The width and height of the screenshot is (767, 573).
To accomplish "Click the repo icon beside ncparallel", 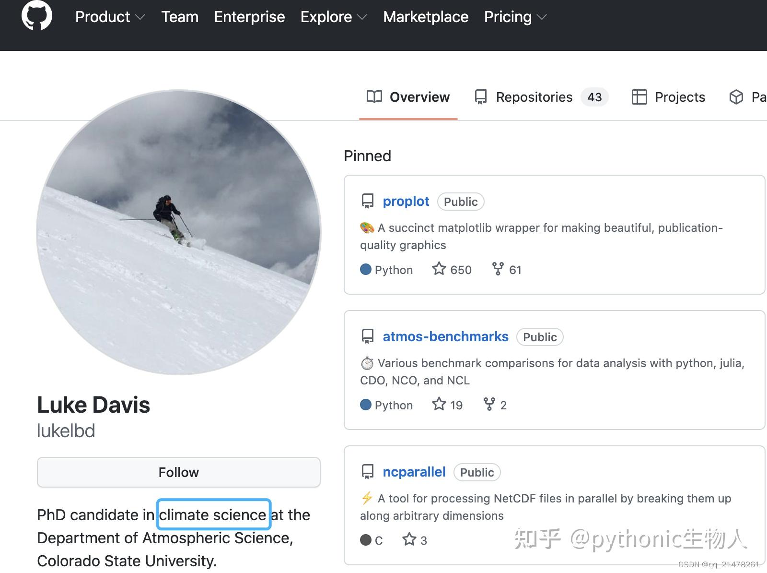I will pos(368,472).
